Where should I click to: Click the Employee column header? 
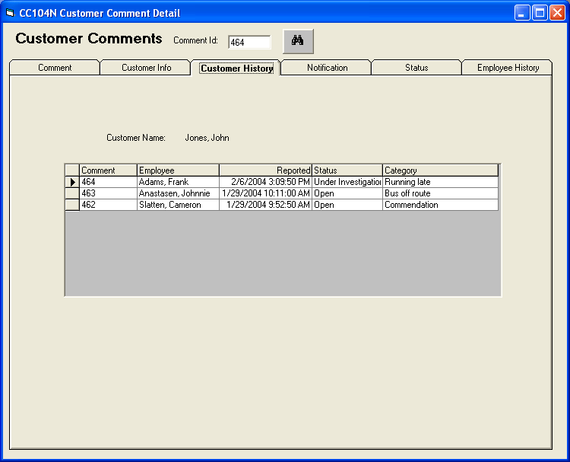pos(178,170)
